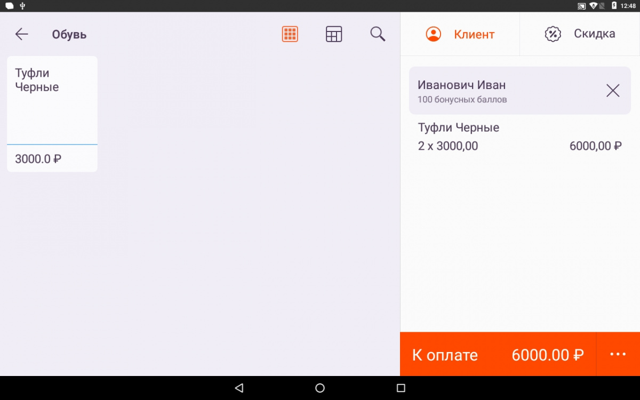Viewport: 640px width, 400px height.
Task: Remove client Иванович Иван with X
Action: click(x=613, y=91)
